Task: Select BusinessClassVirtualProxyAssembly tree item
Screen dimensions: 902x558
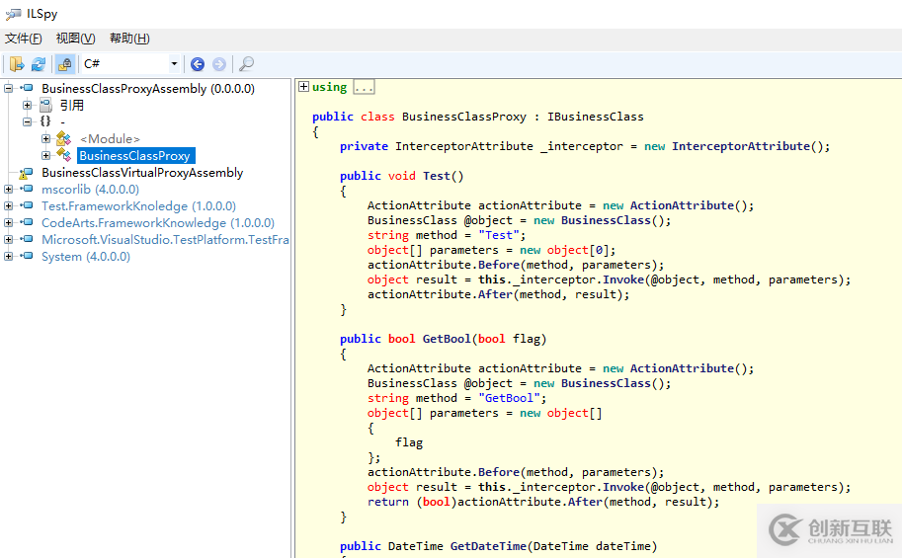Action: (x=142, y=173)
